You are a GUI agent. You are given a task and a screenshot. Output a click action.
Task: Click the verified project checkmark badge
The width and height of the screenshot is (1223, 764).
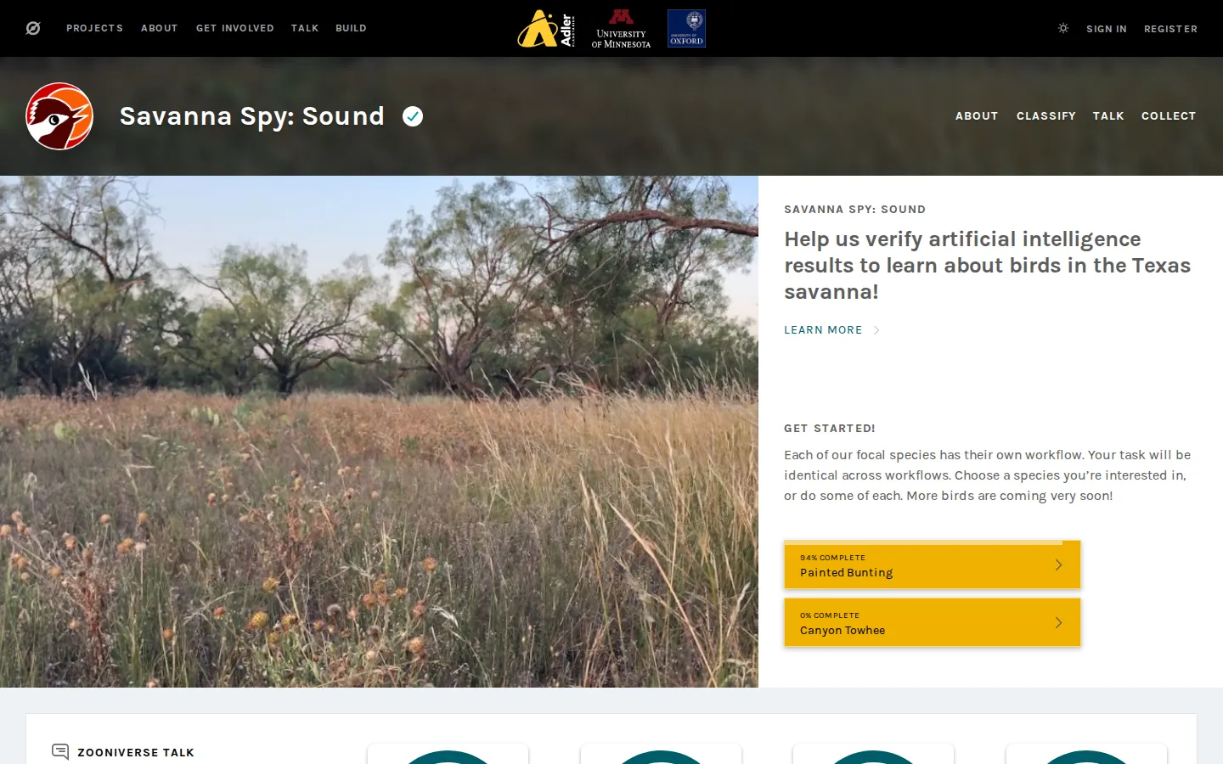(413, 116)
